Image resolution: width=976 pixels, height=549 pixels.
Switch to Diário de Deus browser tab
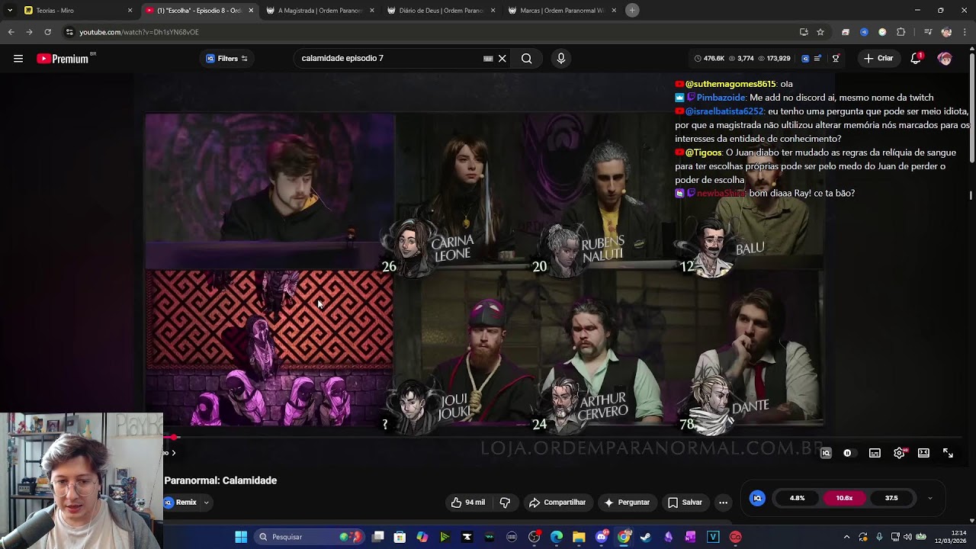coord(441,11)
